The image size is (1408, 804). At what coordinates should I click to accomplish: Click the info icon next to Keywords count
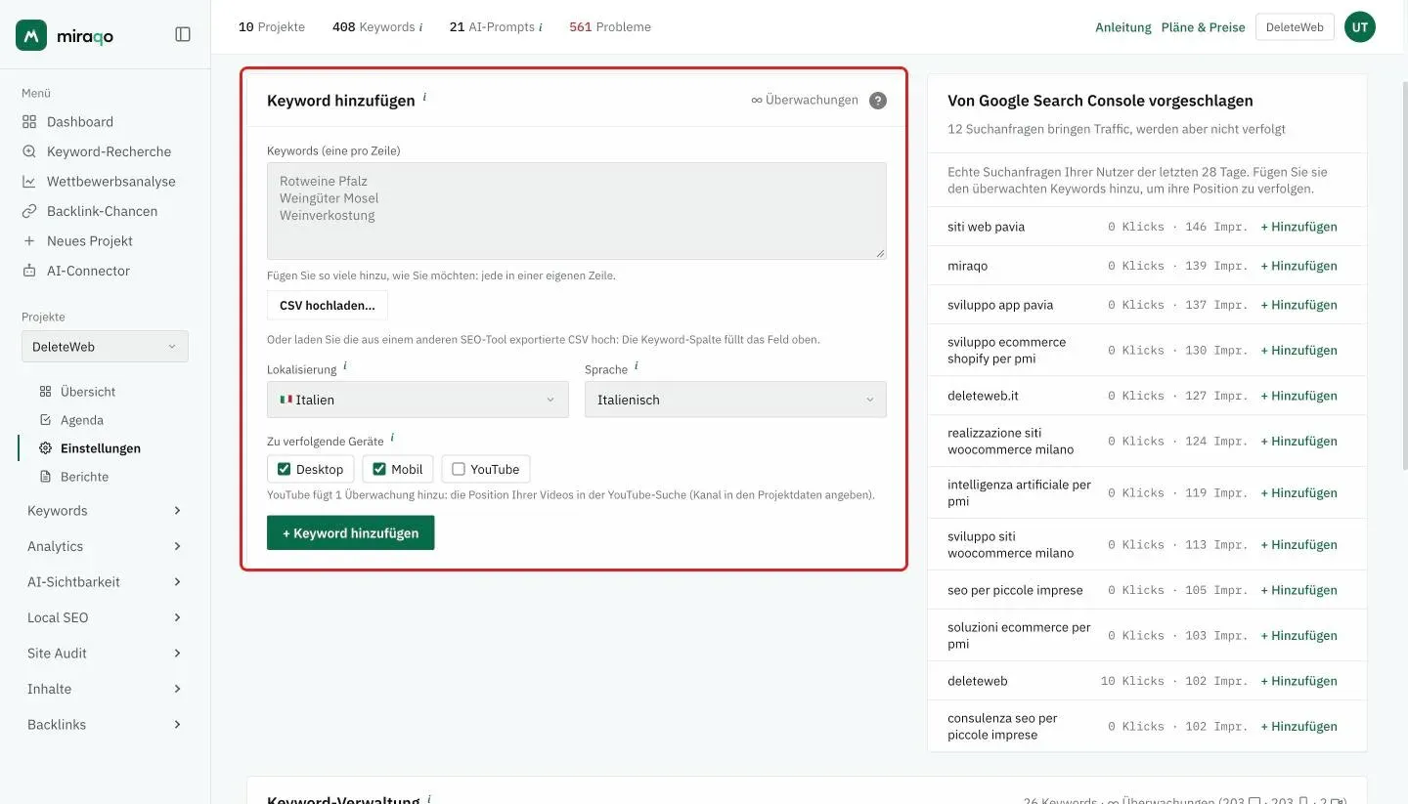[421, 27]
